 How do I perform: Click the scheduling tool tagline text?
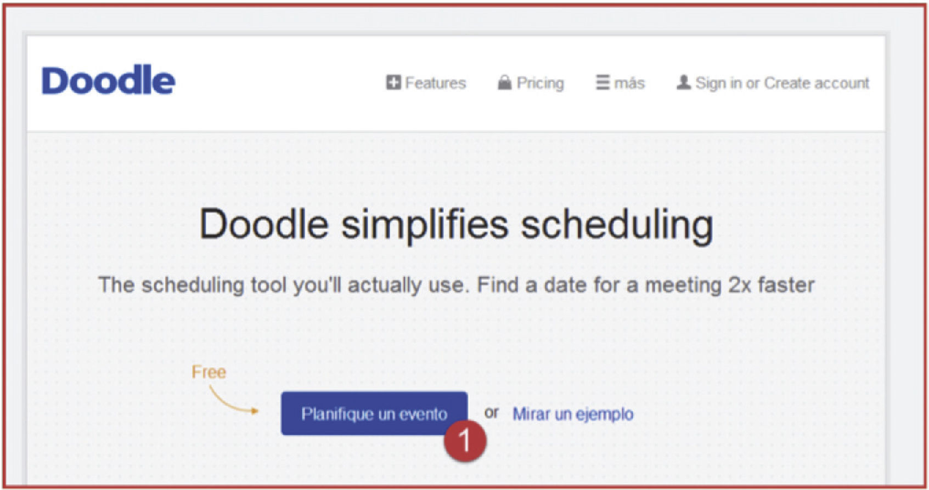[x=455, y=285]
